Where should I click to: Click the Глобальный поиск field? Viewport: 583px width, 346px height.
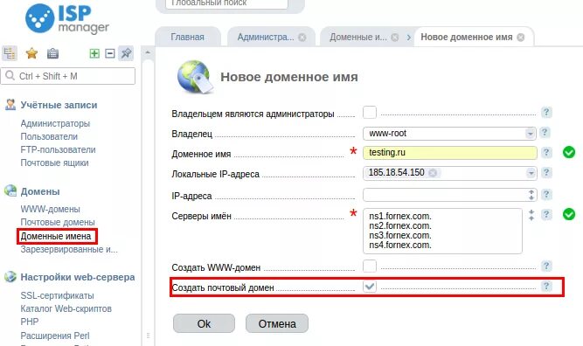226,3
